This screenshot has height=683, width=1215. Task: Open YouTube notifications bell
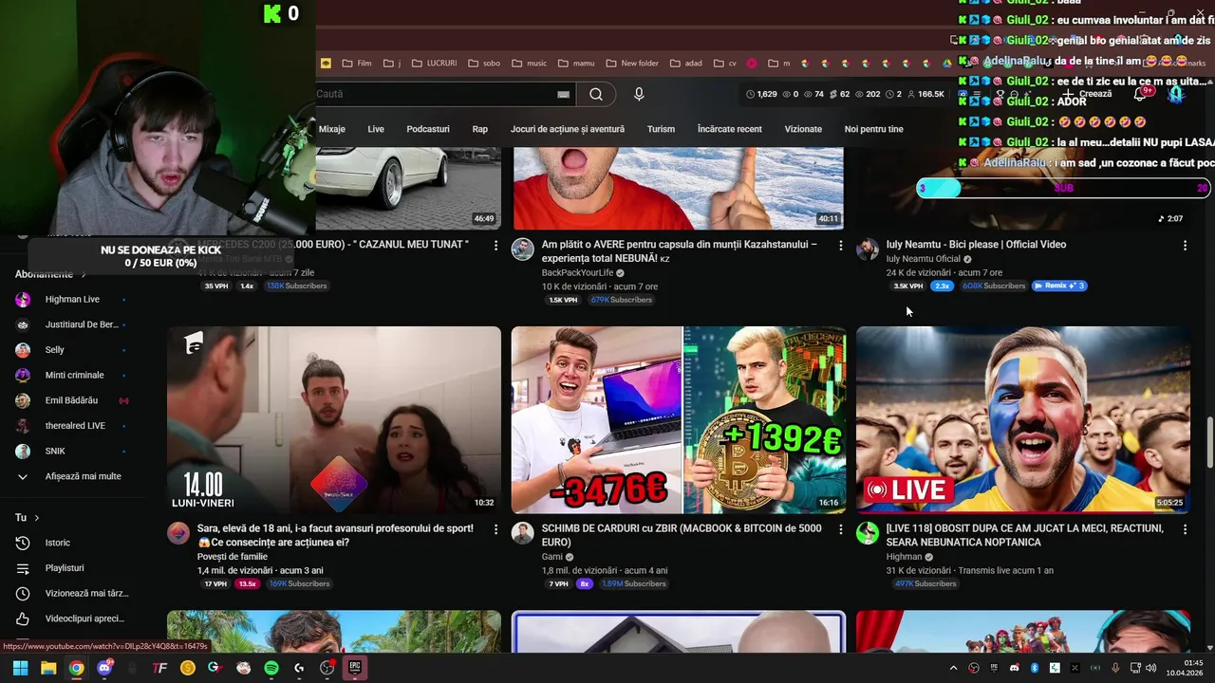pyautogui.click(x=1141, y=94)
